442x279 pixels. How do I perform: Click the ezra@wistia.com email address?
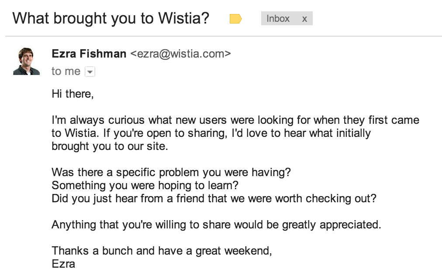[180, 54]
